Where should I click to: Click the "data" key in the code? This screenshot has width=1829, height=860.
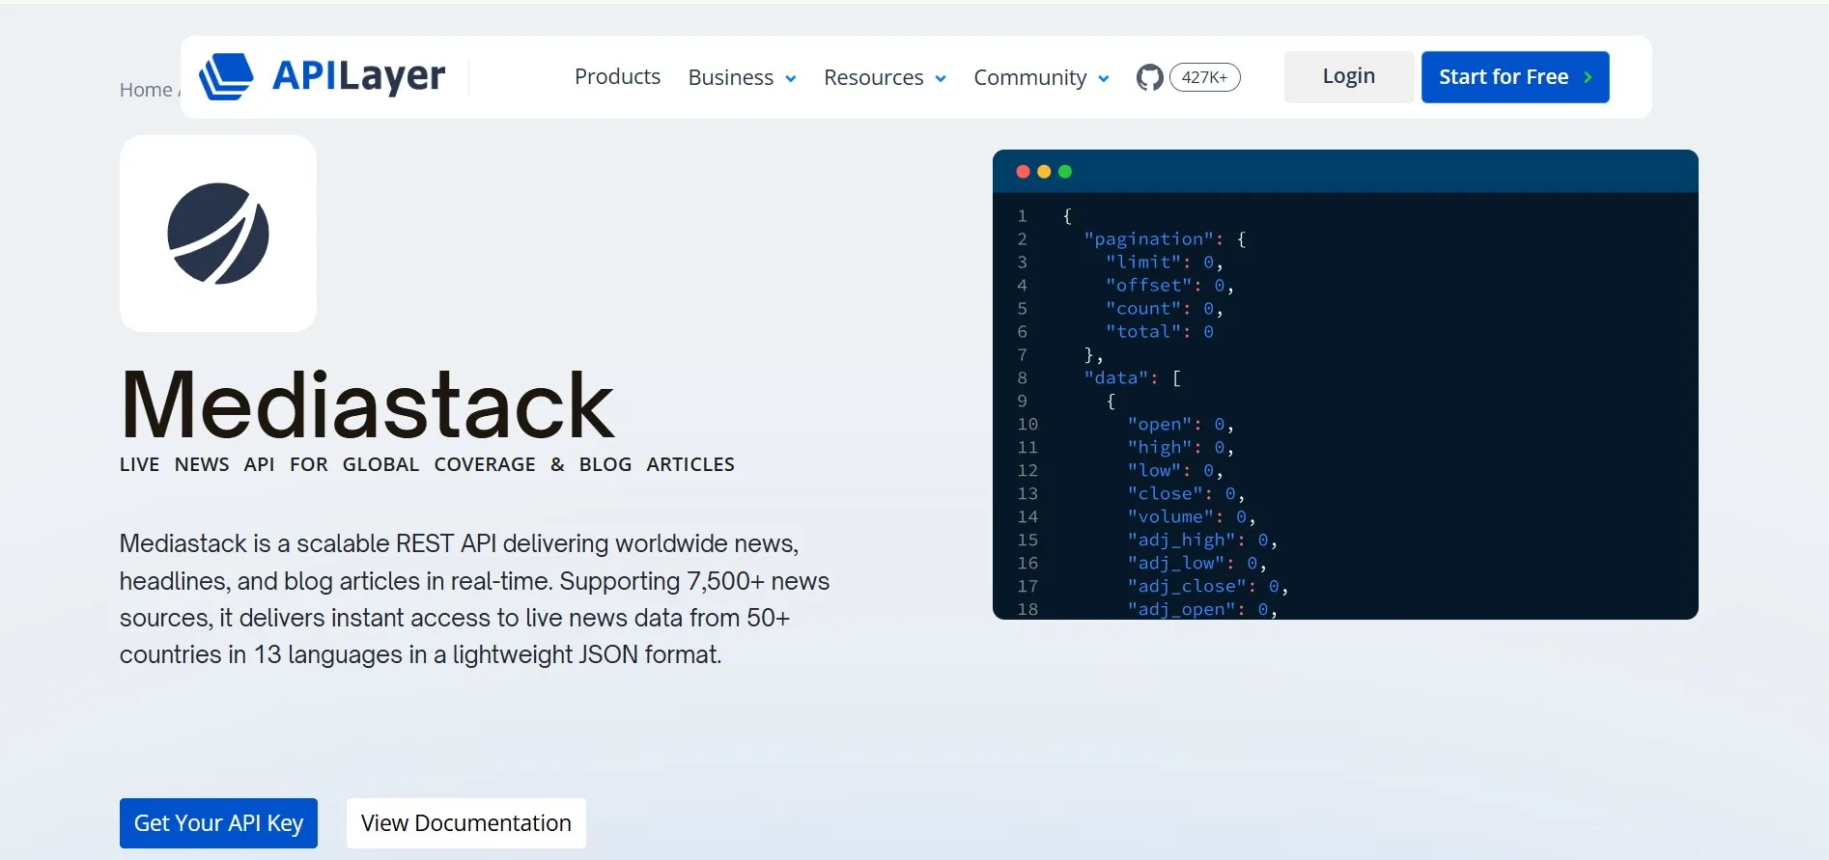(x=1115, y=377)
